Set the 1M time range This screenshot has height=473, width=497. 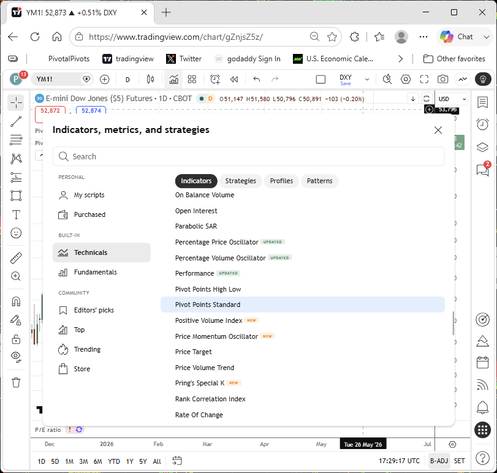[x=69, y=461]
